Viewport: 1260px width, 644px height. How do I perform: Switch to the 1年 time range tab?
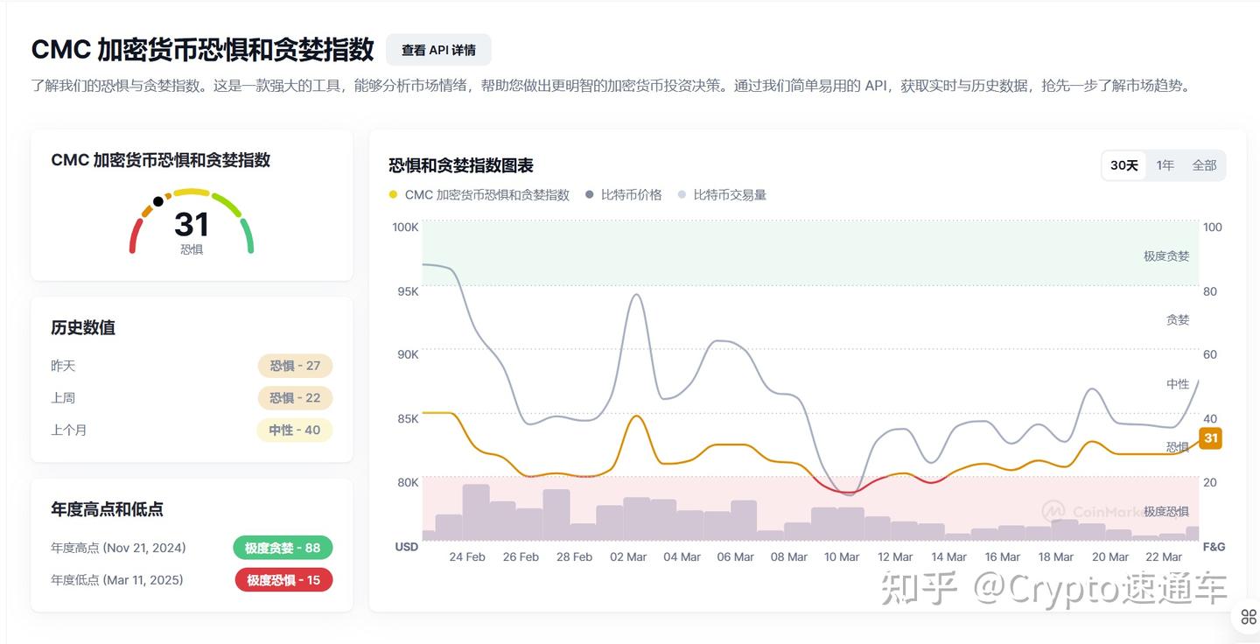coord(1165,164)
